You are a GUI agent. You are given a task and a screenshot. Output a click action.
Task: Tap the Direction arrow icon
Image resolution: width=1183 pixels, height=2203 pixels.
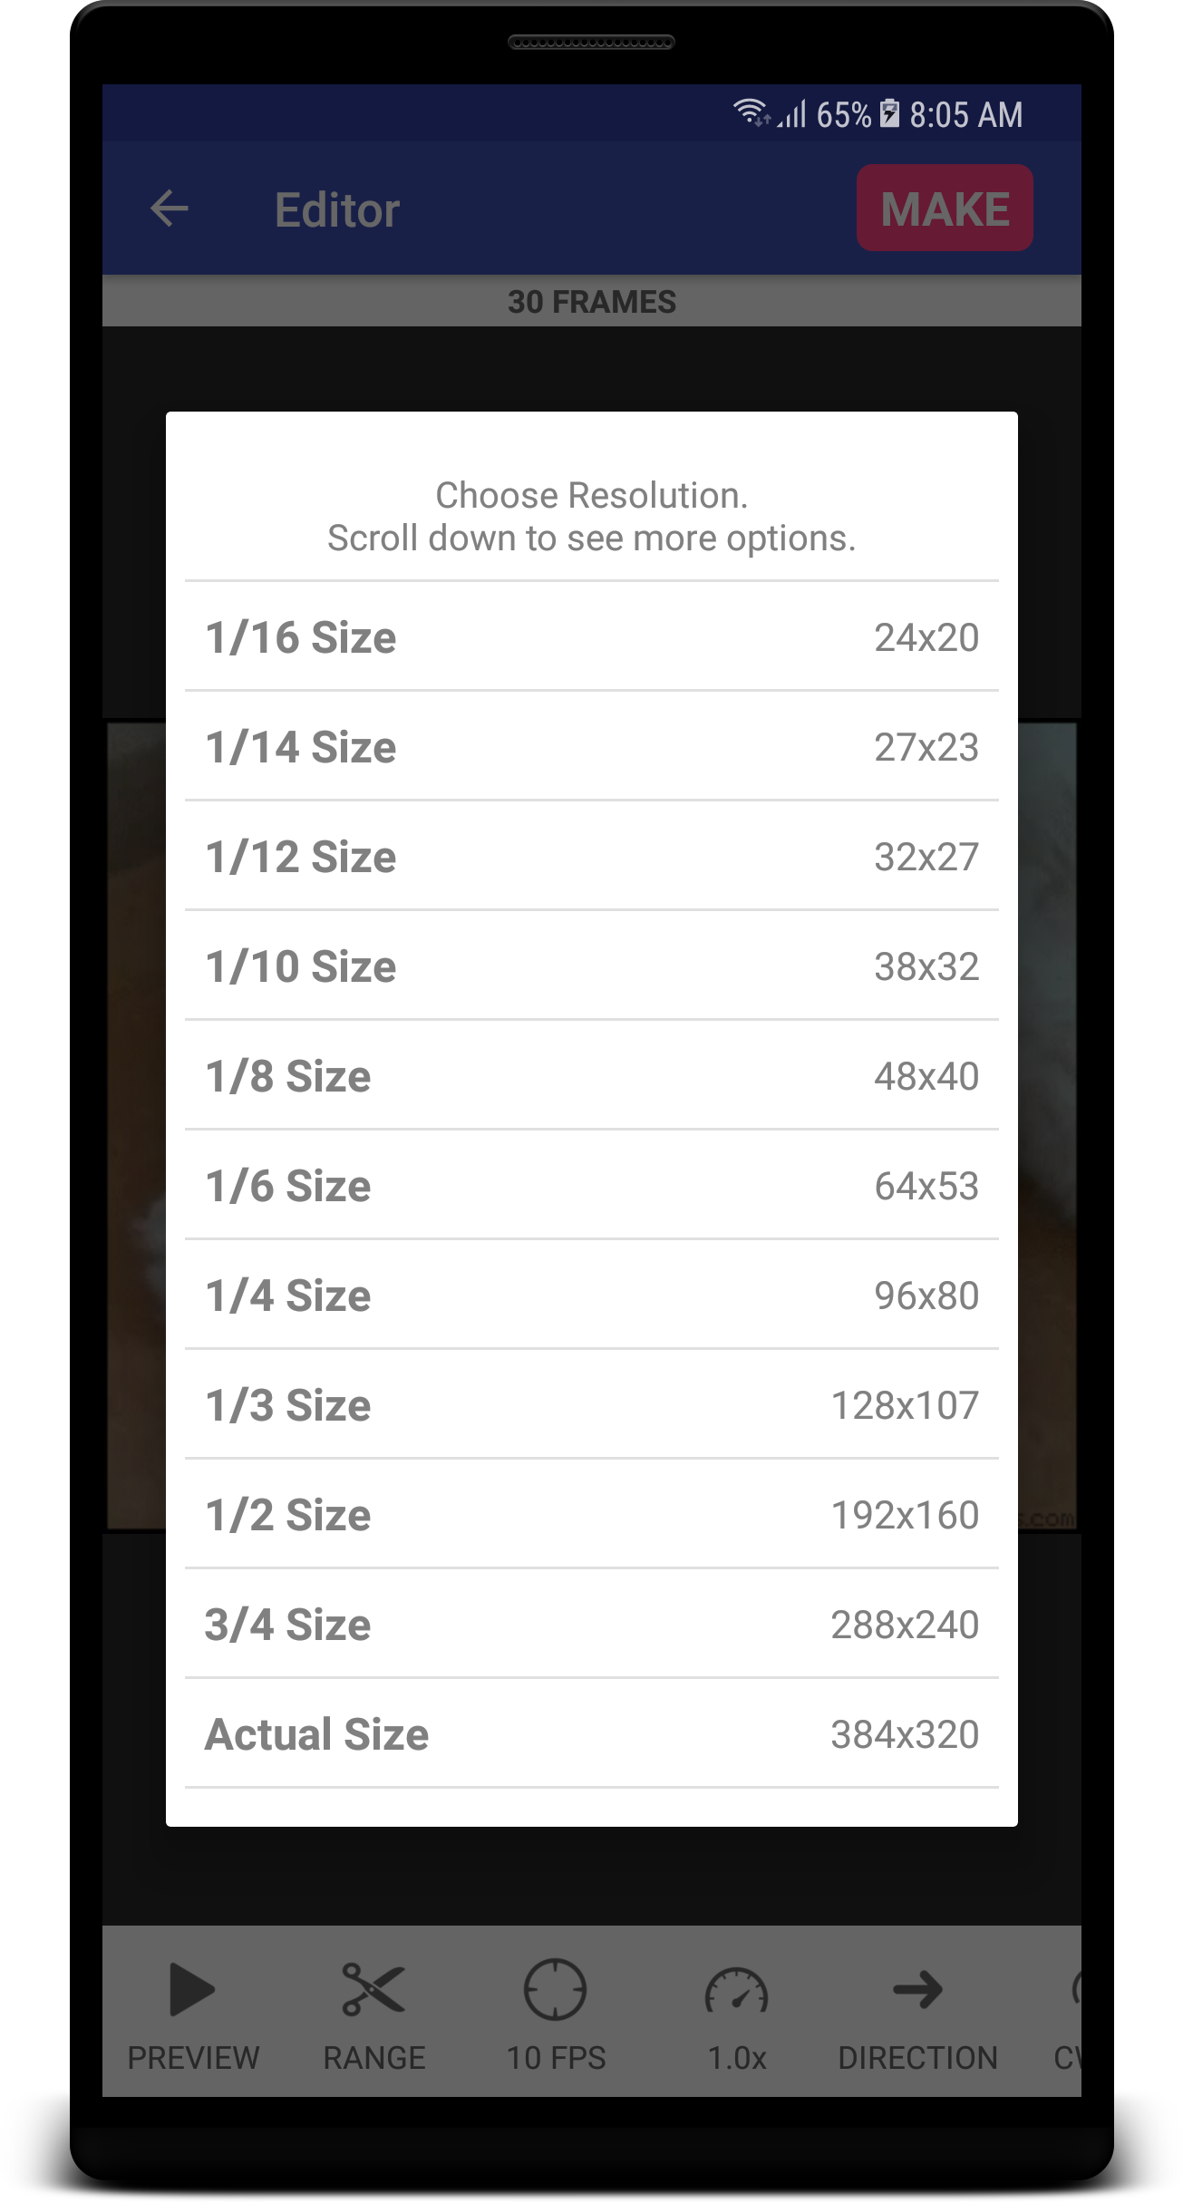[917, 1990]
